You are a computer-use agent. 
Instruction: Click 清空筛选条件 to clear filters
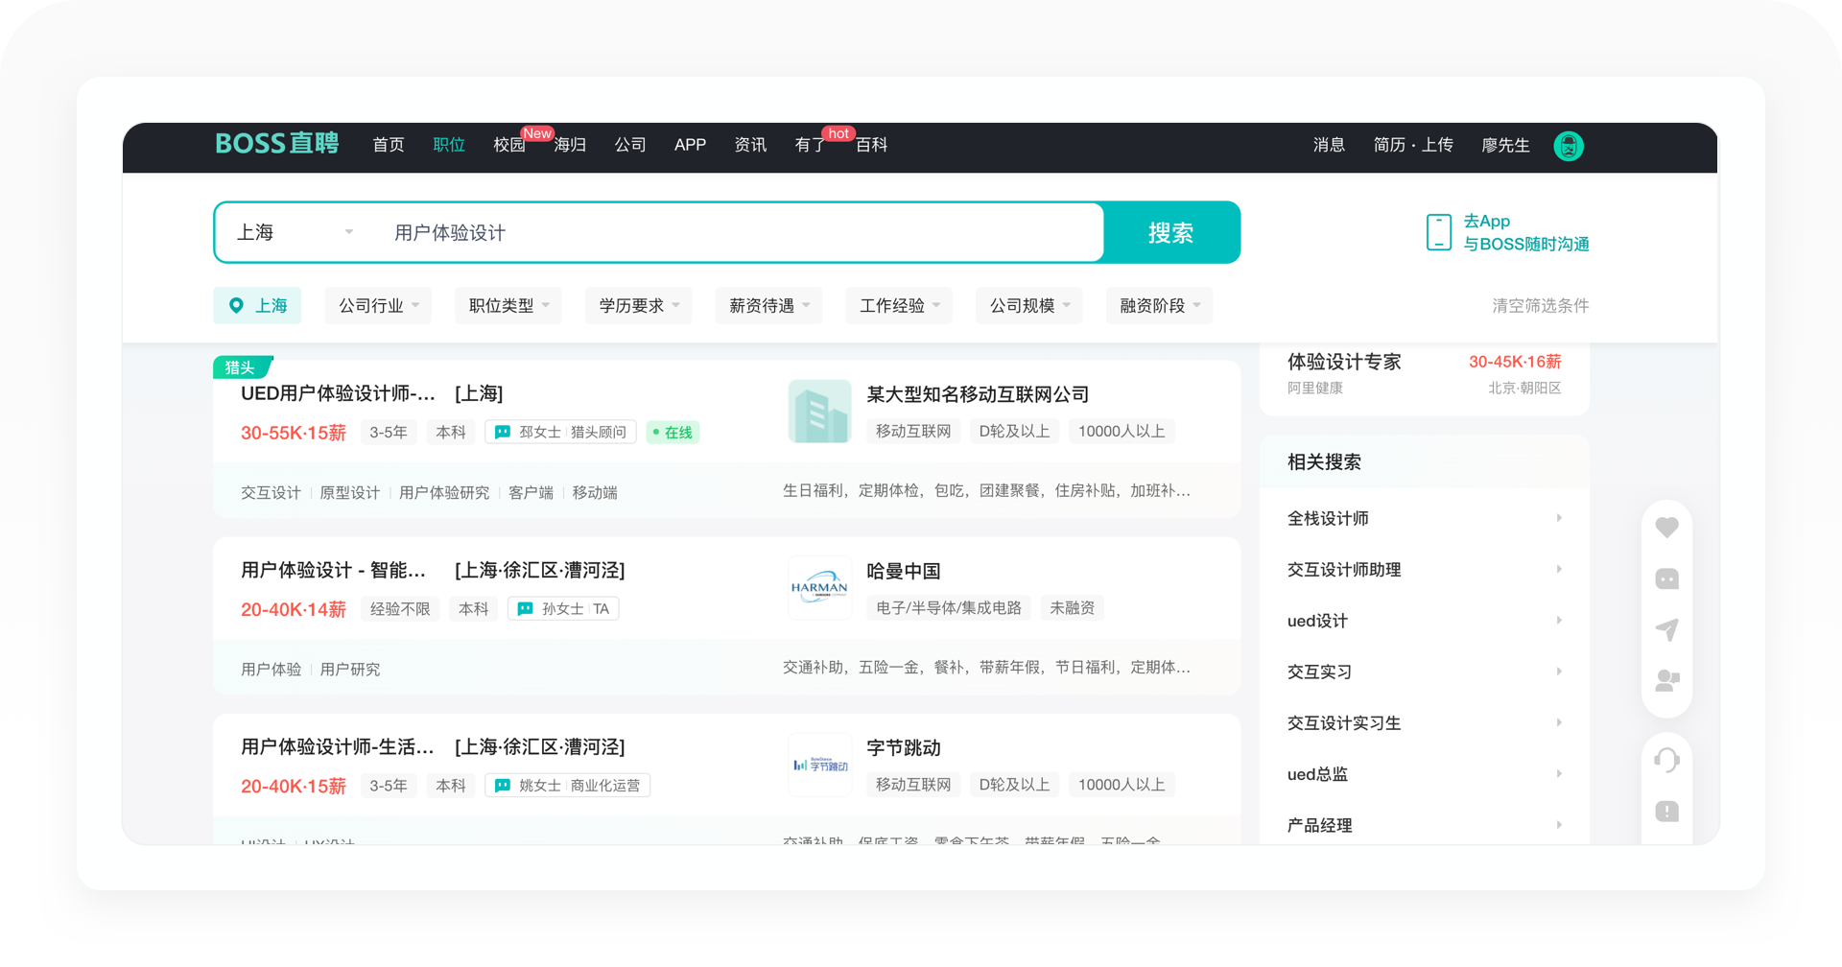[x=1541, y=306]
